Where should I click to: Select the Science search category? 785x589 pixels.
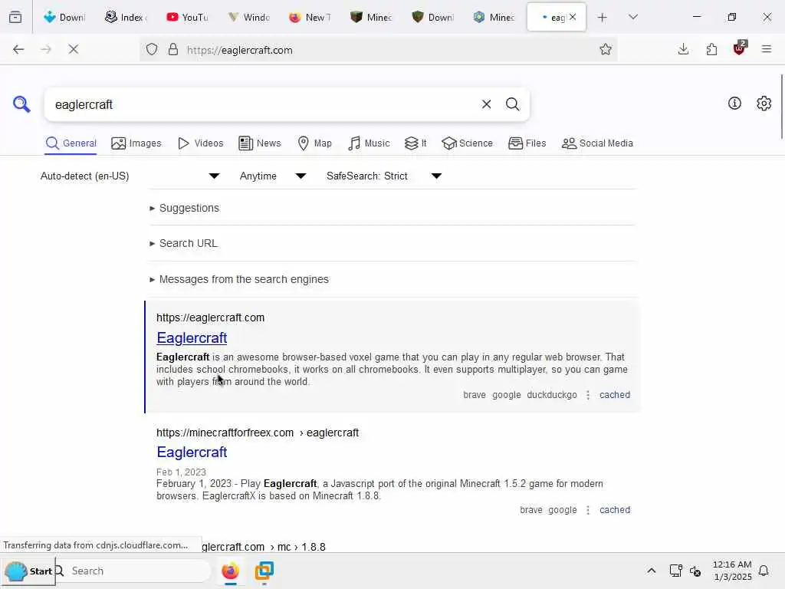pyautogui.click(x=468, y=143)
